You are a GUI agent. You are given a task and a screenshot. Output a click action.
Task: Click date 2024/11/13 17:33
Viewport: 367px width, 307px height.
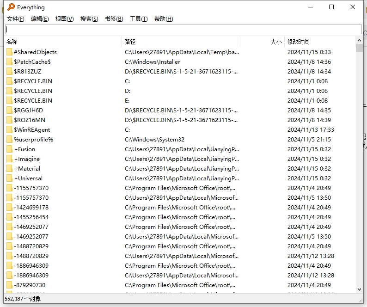tap(311, 130)
